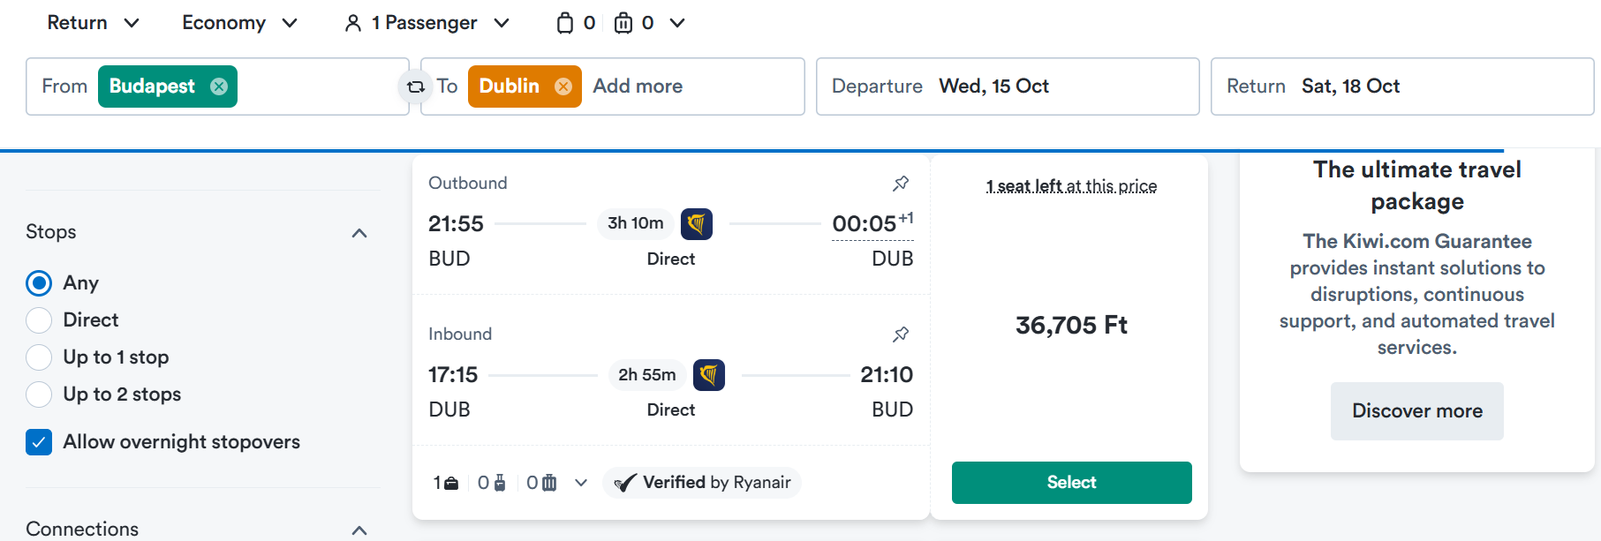Click the Ryanair logo on inbound flight

coord(709,375)
